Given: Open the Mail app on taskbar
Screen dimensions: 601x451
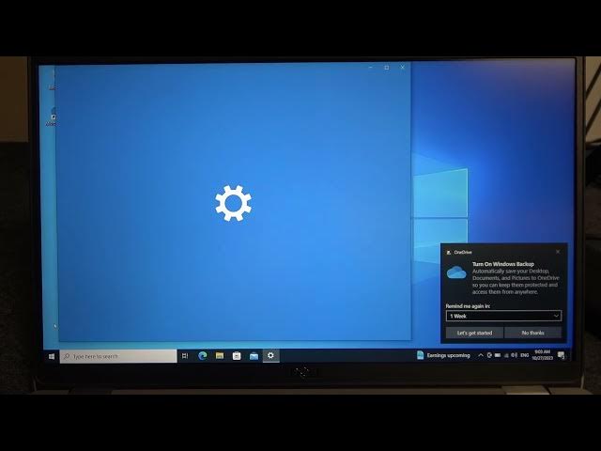Looking at the screenshot, I should point(254,356).
